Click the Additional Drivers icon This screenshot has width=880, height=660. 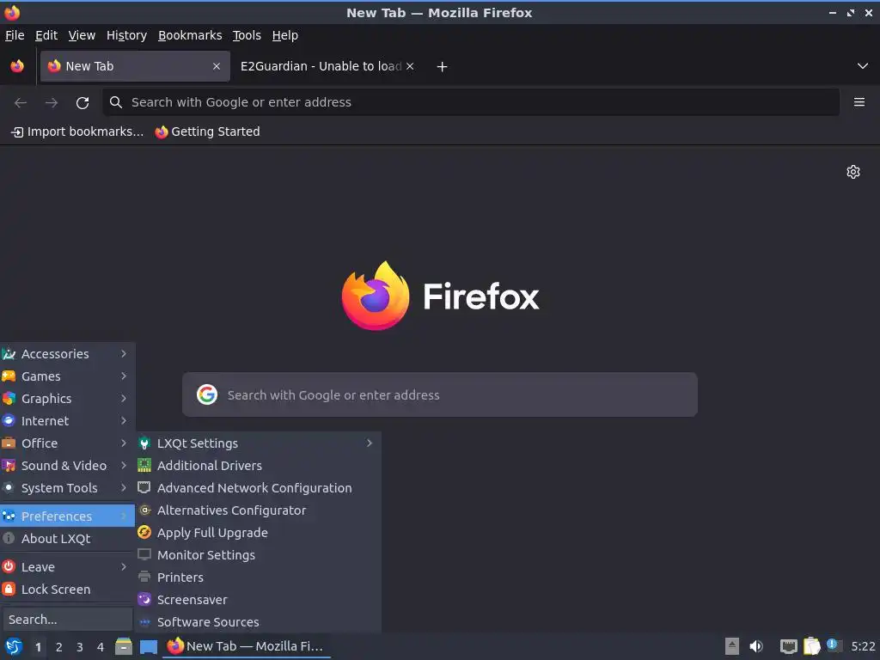tap(144, 465)
